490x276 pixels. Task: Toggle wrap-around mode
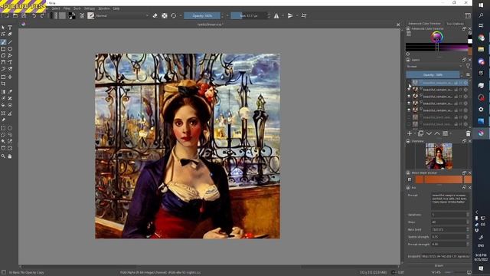point(304,15)
